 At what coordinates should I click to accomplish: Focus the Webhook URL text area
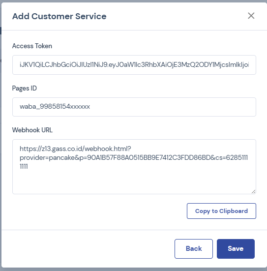[134, 167]
